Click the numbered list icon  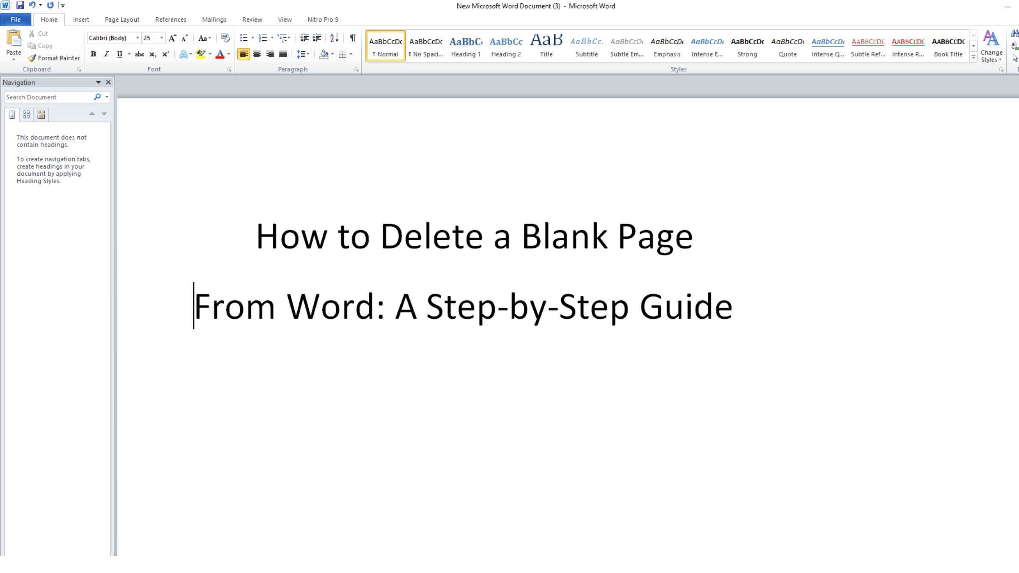click(x=263, y=38)
